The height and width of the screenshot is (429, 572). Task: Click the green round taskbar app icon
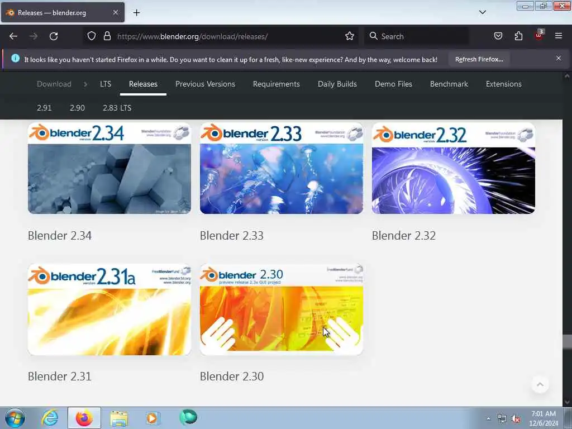[188, 417]
